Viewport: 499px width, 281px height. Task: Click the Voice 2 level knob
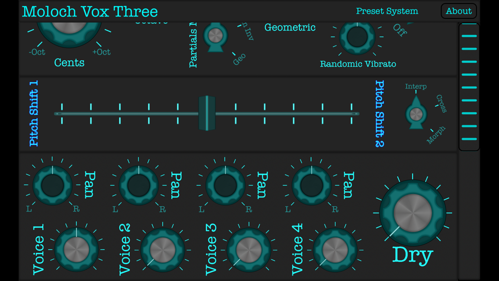(x=163, y=250)
